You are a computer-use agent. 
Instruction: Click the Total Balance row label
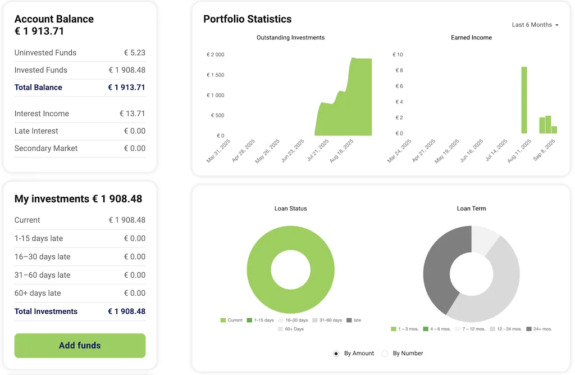38,88
